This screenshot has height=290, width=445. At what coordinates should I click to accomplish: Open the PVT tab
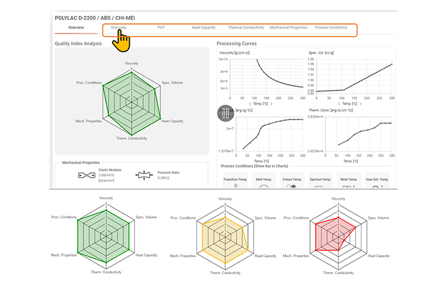(x=161, y=28)
